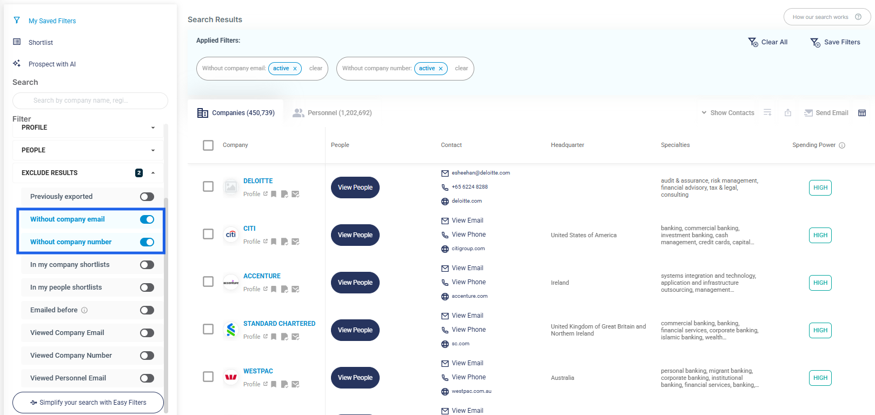Click the emailed envelope icon under ACCENTURE
Image resolution: width=875 pixels, height=415 pixels.
296,289
